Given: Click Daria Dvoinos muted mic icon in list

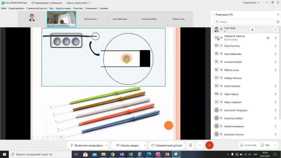Looking at the screenshot, I should (x=275, y=46).
